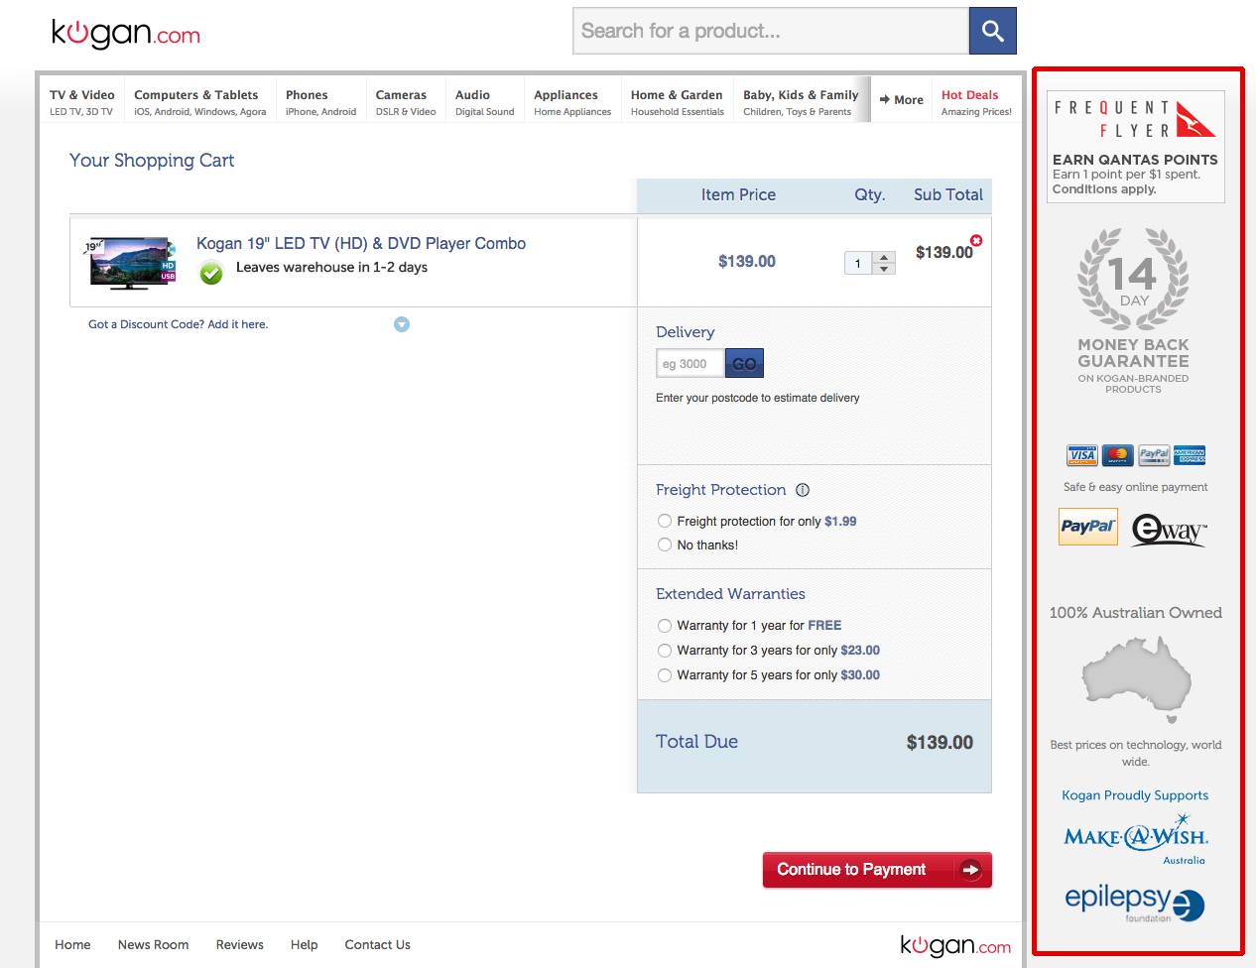The image size is (1256, 968).
Task: Click into the quantity number field
Action: pos(858,264)
